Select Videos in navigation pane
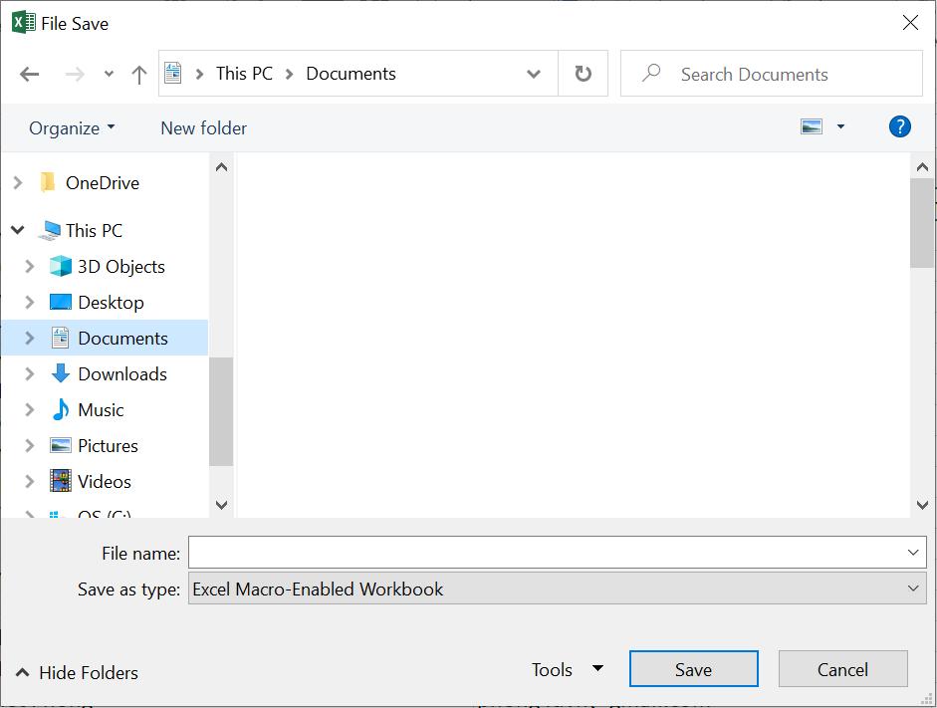 (104, 482)
